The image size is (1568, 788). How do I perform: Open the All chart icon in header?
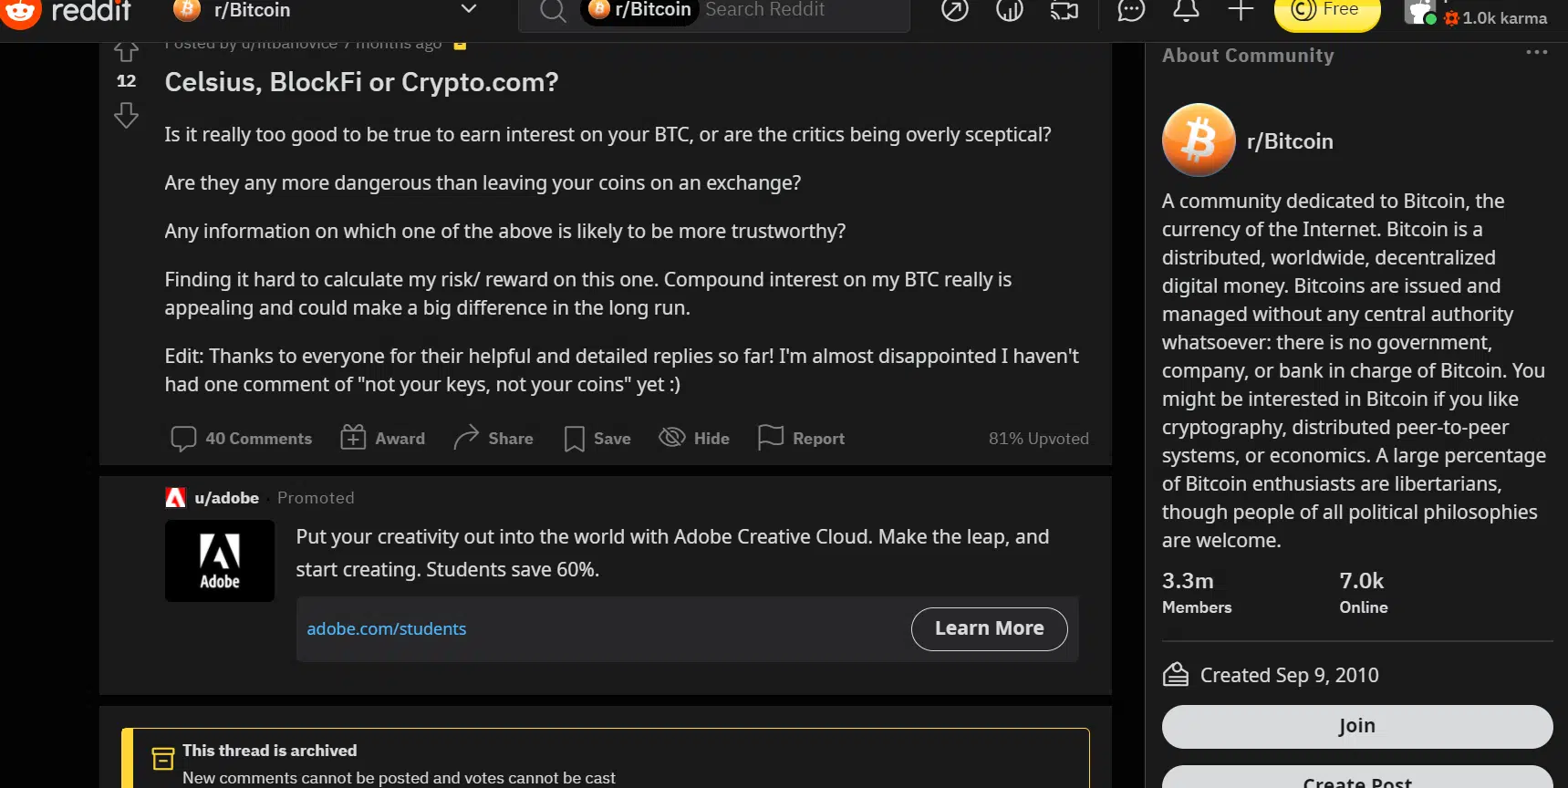(x=1010, y=10)
